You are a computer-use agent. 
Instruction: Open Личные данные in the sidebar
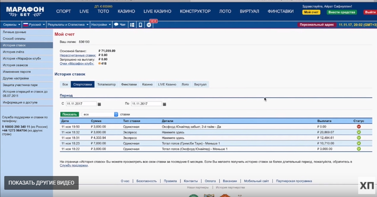[27, 32]
